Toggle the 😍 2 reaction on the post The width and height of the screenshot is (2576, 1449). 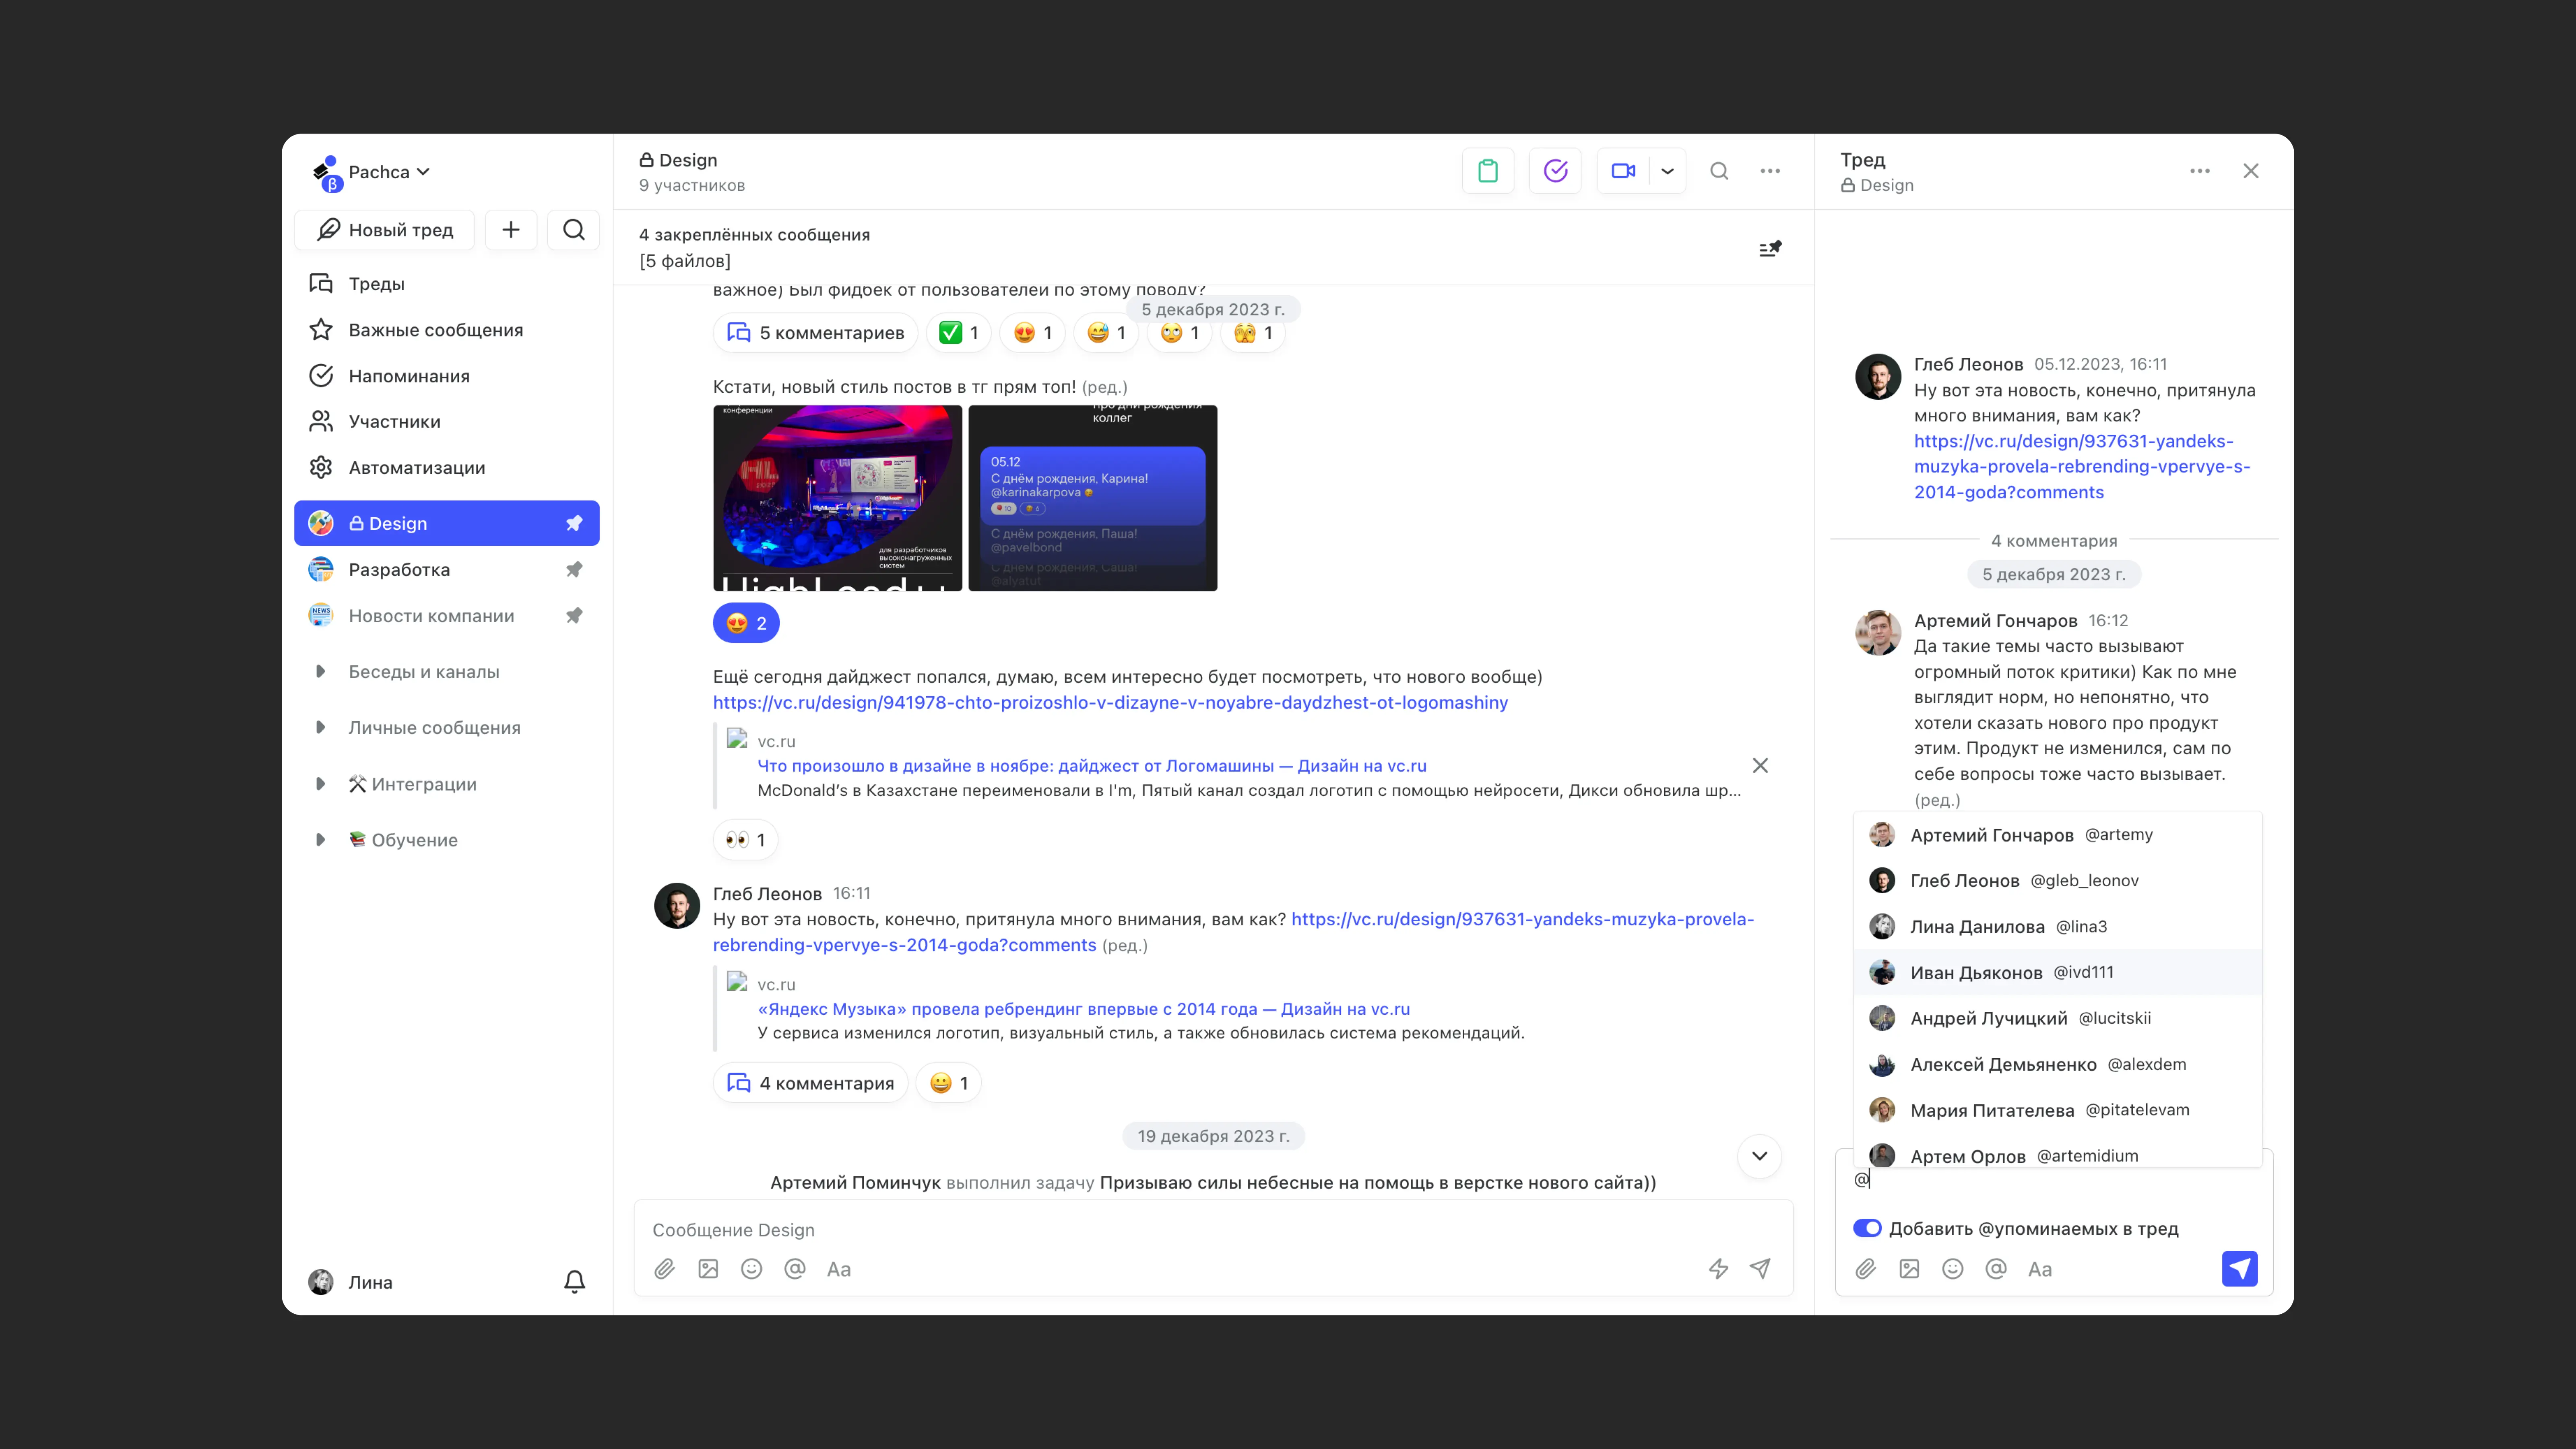746,623
